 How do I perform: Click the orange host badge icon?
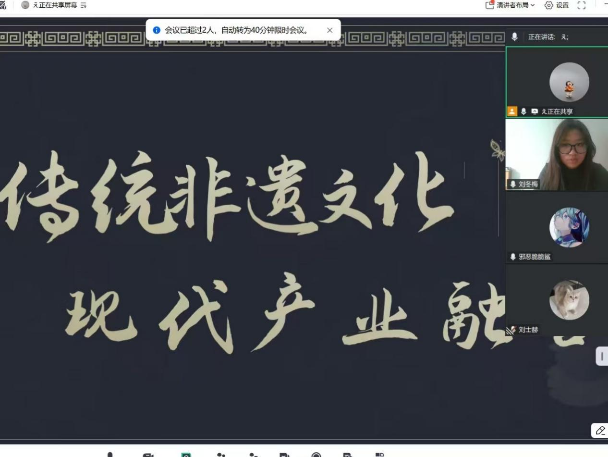pos(512,111)
